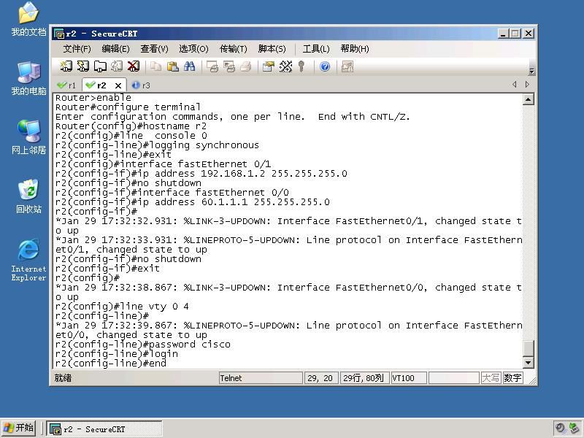Select the 我的文档 desktop icon
This screenshot has width=584, height=438.
coord(28,20)
